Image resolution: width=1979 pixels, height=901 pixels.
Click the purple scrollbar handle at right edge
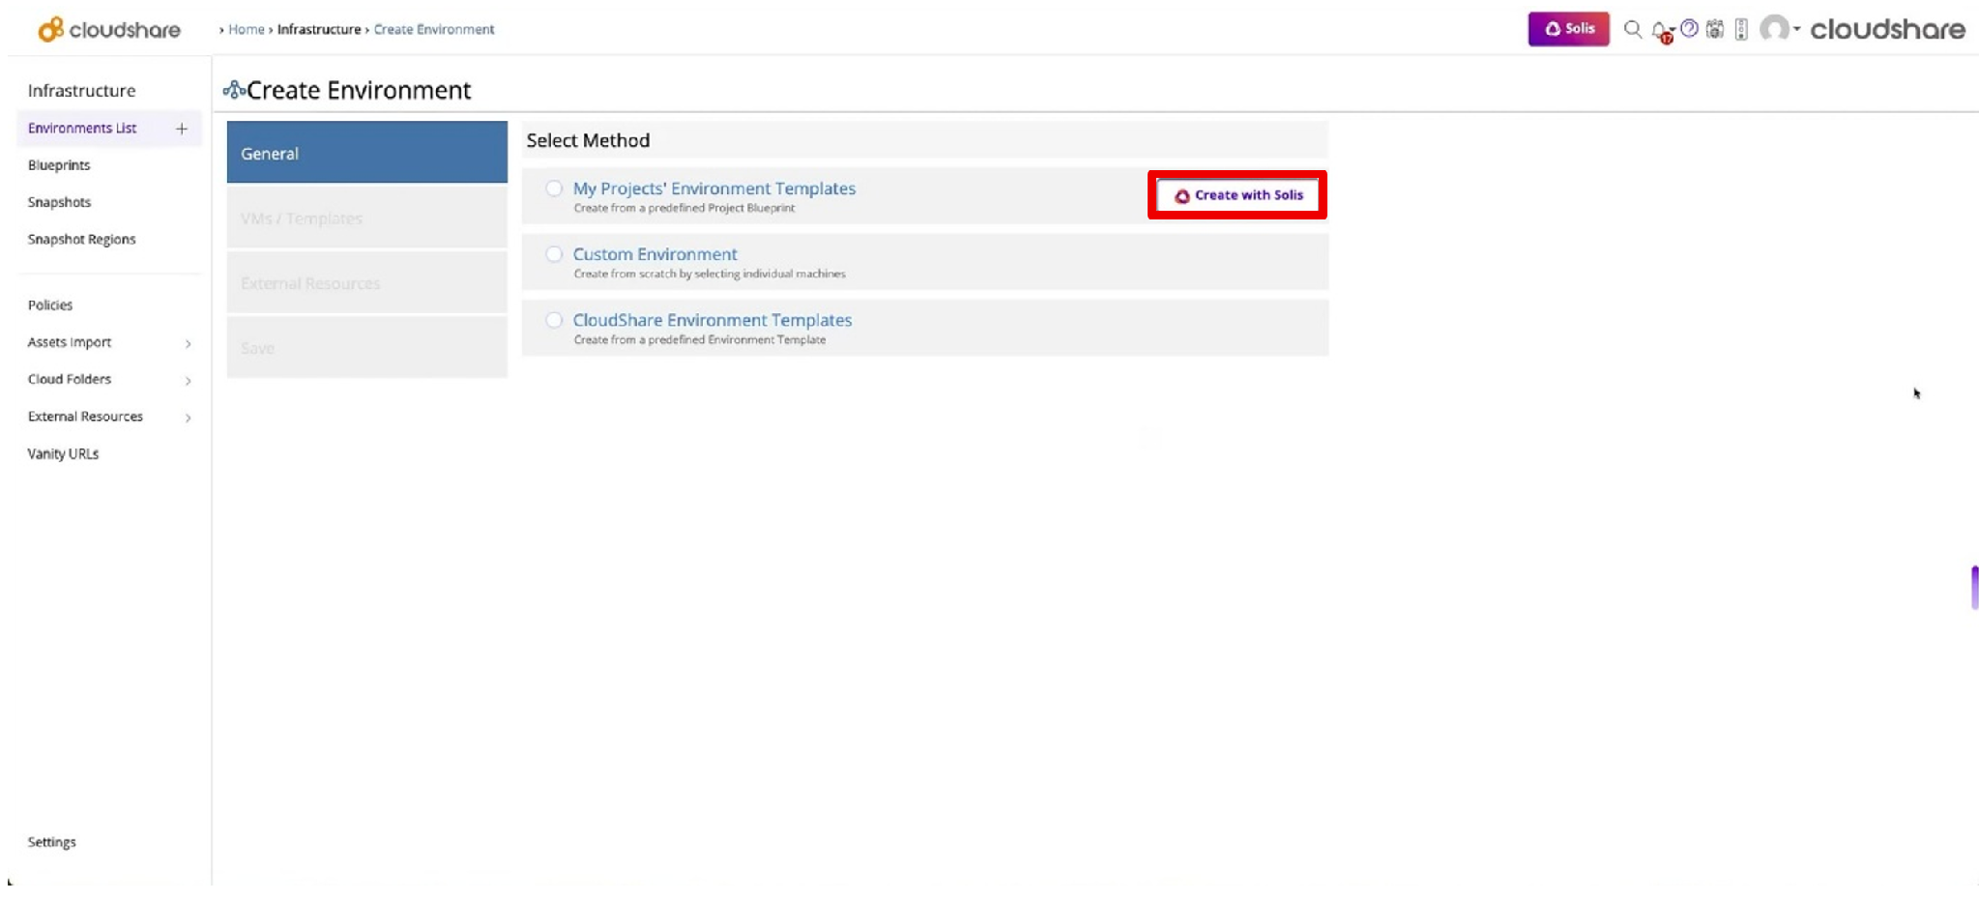1975,587
